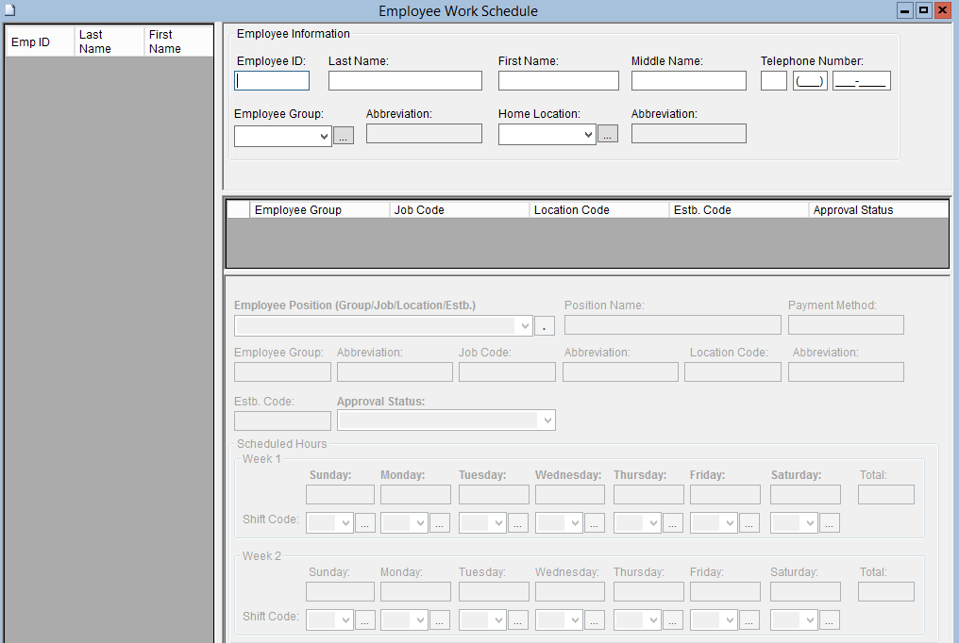Click the Home Location browse ellipsis button

pos(608,135)
